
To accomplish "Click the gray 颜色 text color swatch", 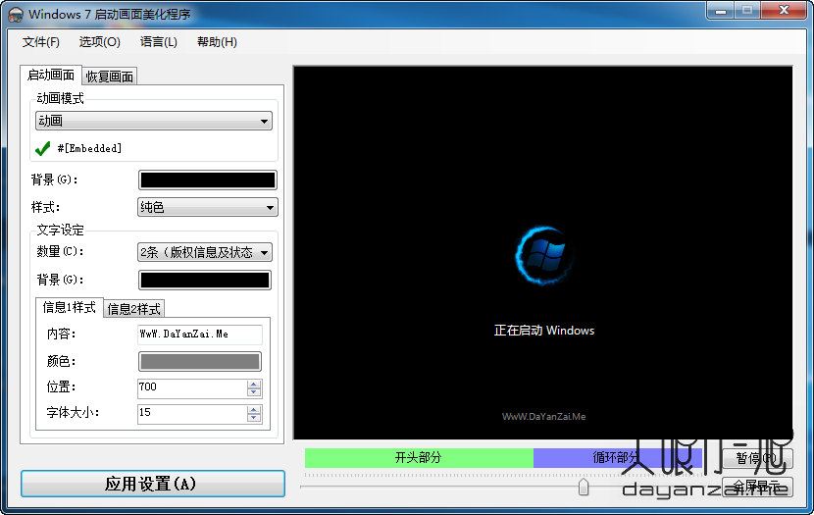I will [x=200, y=361].
